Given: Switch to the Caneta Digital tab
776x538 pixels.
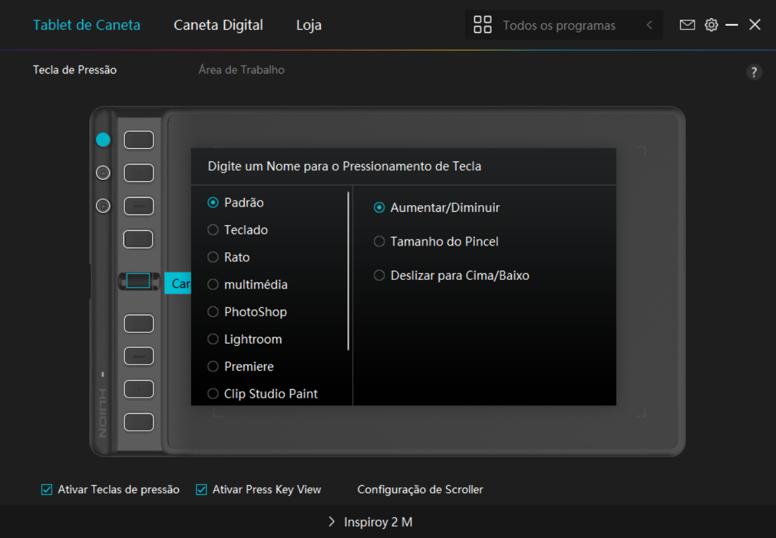Looking at the screenshot, I should coord(218,25).
